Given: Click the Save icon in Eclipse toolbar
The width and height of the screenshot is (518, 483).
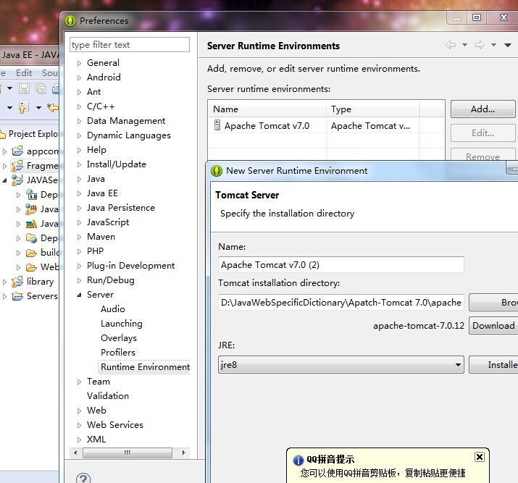Looking at the screenshot, I should (x=24, y=88).
